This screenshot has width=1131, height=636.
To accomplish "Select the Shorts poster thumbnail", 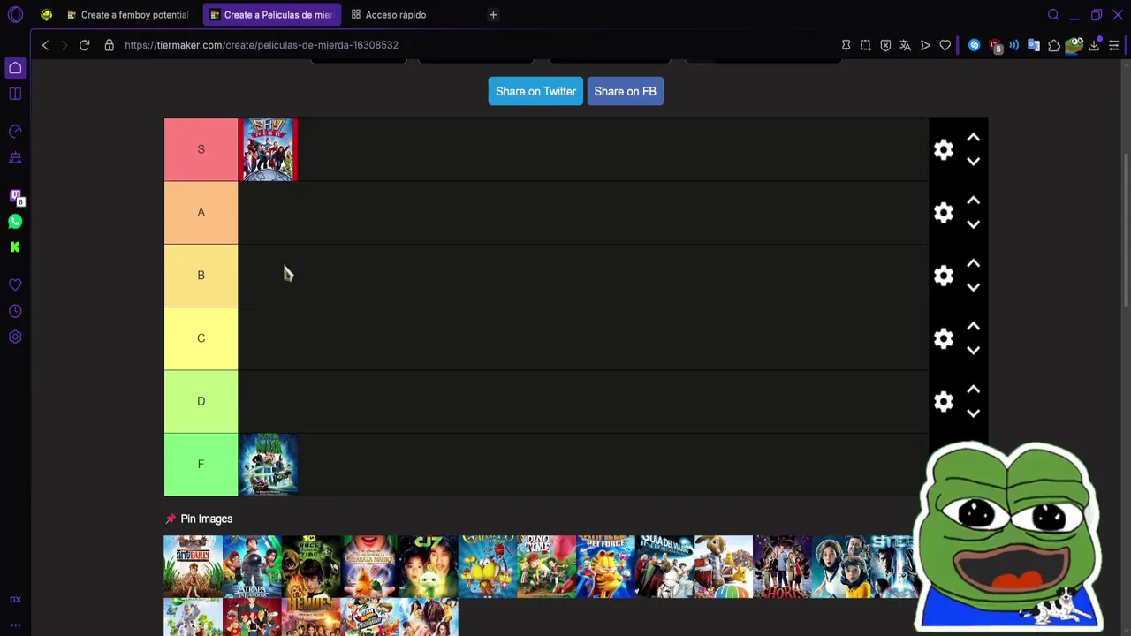I will click(782, 566).
